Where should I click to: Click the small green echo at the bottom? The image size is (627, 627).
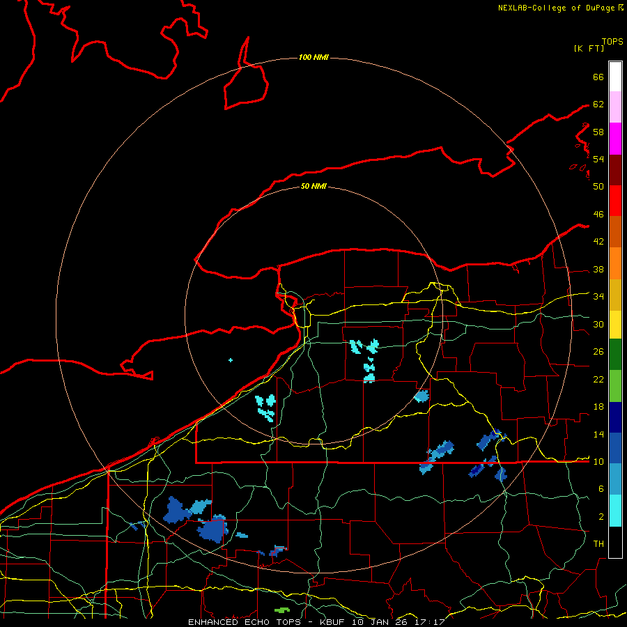pyautogui.click(x=282, y=610)
